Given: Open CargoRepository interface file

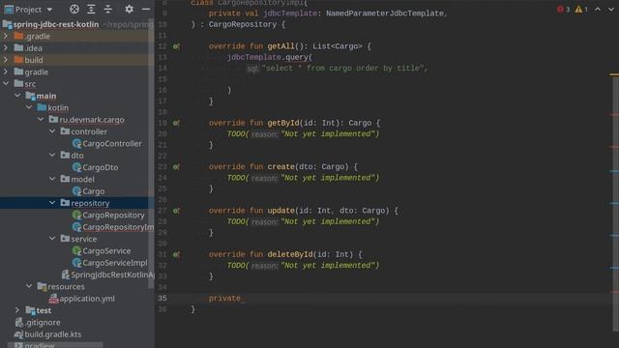Looking at the screenshot, I should [113, 215].
